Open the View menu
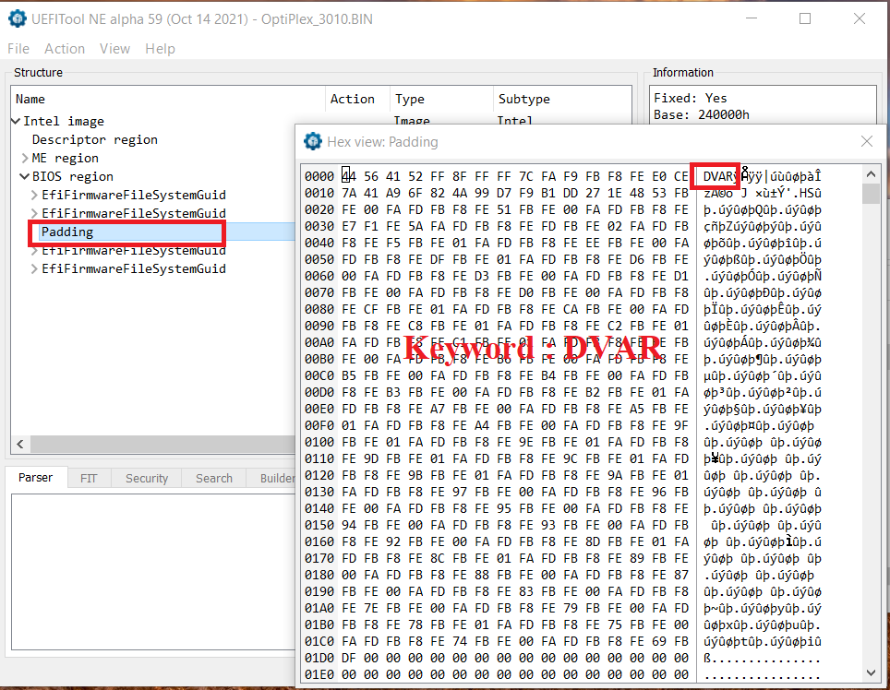The image size is (890, 690). click(x=114, y=49)
